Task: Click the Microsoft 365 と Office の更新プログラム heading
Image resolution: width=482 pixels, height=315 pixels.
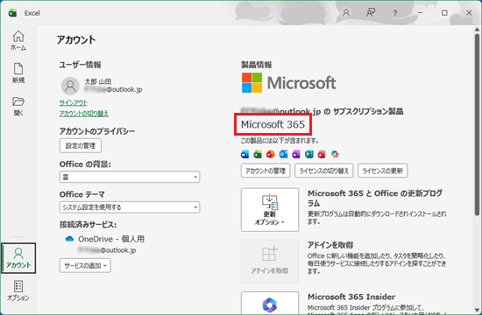Action: [x=375, y=199]
